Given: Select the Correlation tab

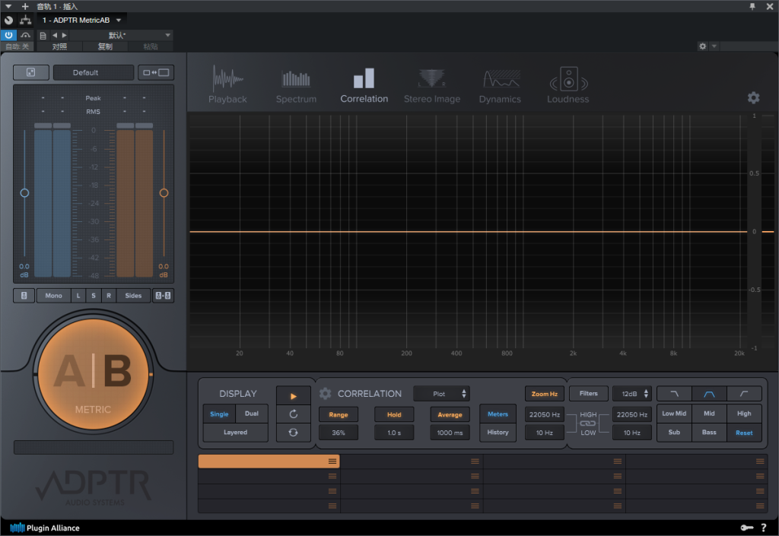Looking at the screenshot, I should [x=364, y=85].
